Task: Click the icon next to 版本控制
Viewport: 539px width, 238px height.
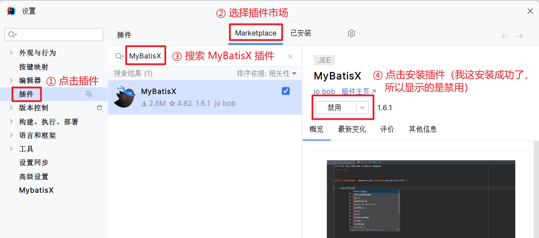Action: (99, 108)
